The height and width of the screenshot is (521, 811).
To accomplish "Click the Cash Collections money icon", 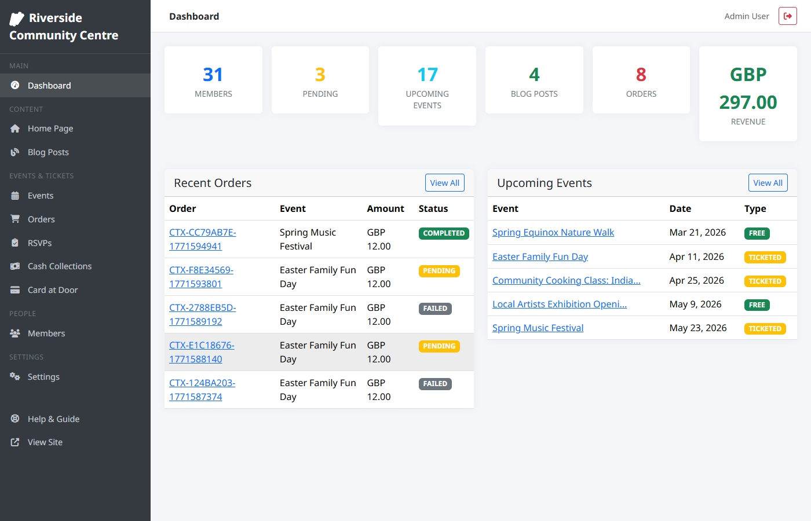I will pyautogui.click(x=15, y=266).
